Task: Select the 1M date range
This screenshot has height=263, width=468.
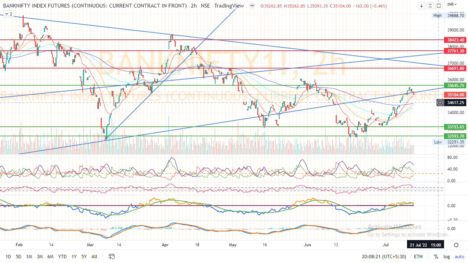Action: coord(29,256)
